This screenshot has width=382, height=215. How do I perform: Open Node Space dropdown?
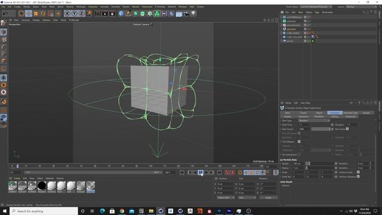[316, 7]
